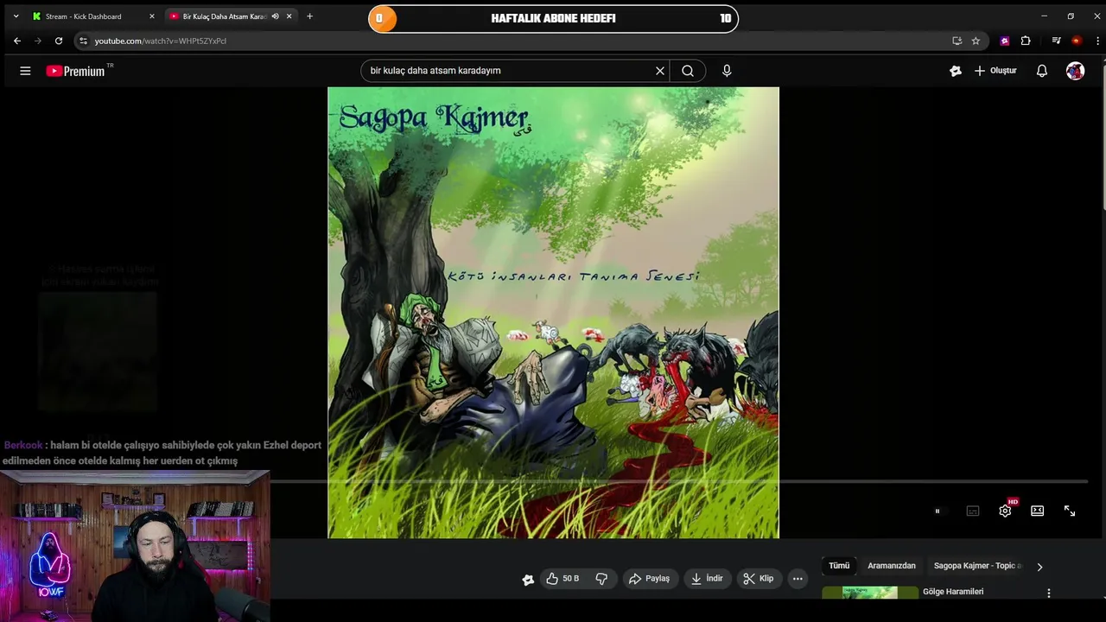Screen dimensions: 1106x622
Task: View site information icon in address bar
Action: (83, 41)
